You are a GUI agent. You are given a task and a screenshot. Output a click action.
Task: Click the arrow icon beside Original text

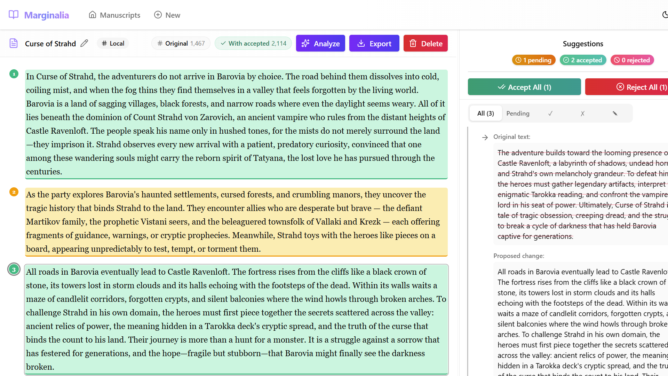(485, 137)
